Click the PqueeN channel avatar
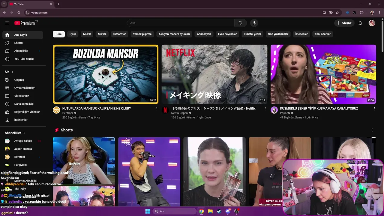384x216 pixels. pos(274,110)
